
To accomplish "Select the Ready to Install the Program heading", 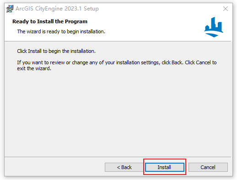I will point(50,21).
